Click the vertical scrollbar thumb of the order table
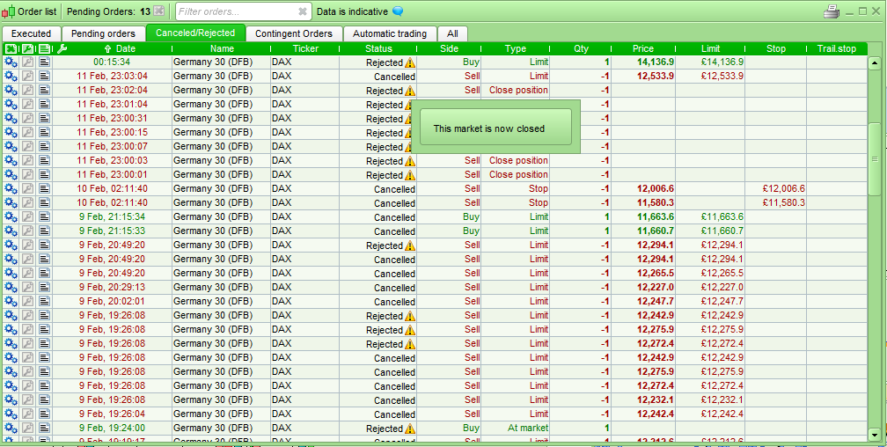887x447 pixels. (x=874, y=159)
